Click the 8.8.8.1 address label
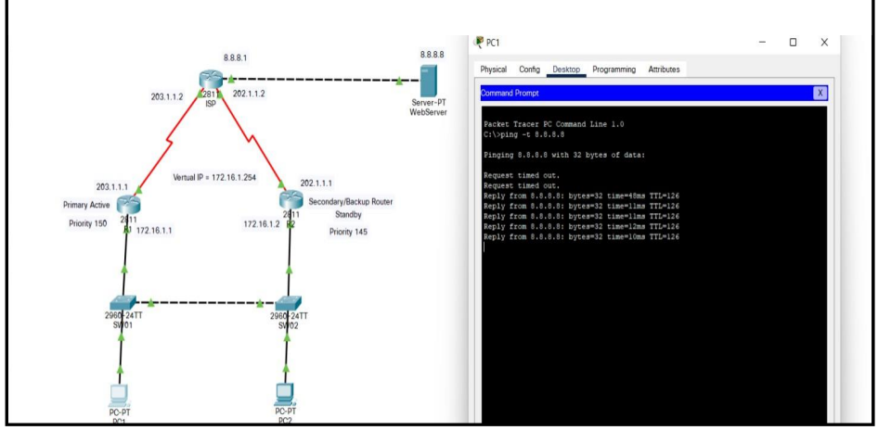 (235, 57)
